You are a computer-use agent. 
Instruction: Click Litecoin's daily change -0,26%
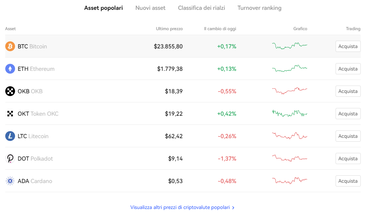pos(227,136)
